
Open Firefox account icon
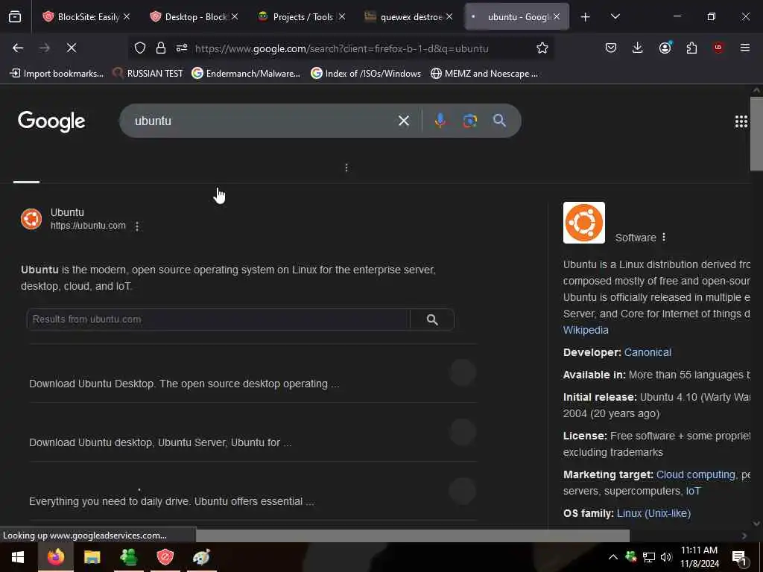point(665,48)
